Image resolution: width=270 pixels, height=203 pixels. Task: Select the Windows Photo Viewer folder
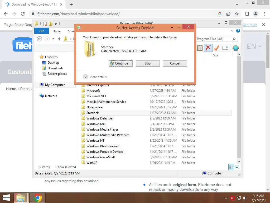coord(156,146)
